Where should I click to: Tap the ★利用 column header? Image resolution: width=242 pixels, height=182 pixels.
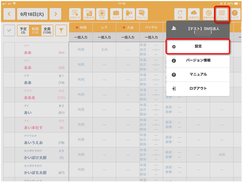point(81,27)
